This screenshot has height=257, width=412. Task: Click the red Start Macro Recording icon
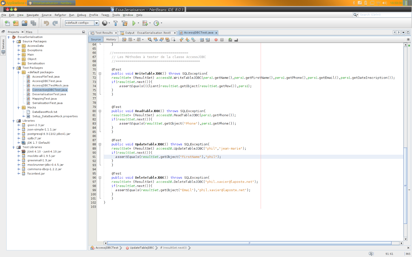216,40
